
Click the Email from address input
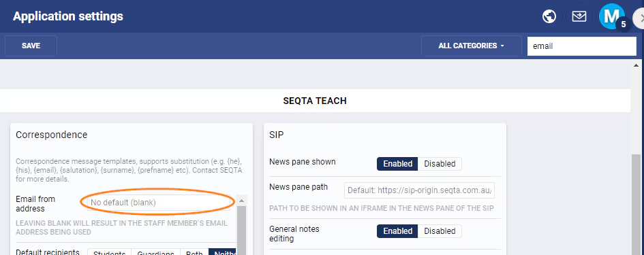coord(159,203)
